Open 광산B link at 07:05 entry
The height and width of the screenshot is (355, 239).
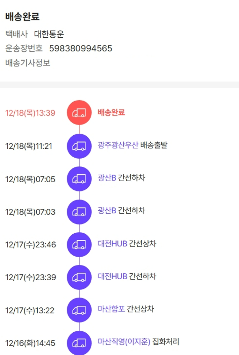tap(107, 178)
